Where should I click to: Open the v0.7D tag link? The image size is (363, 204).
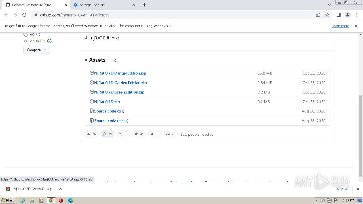(35, 35)
